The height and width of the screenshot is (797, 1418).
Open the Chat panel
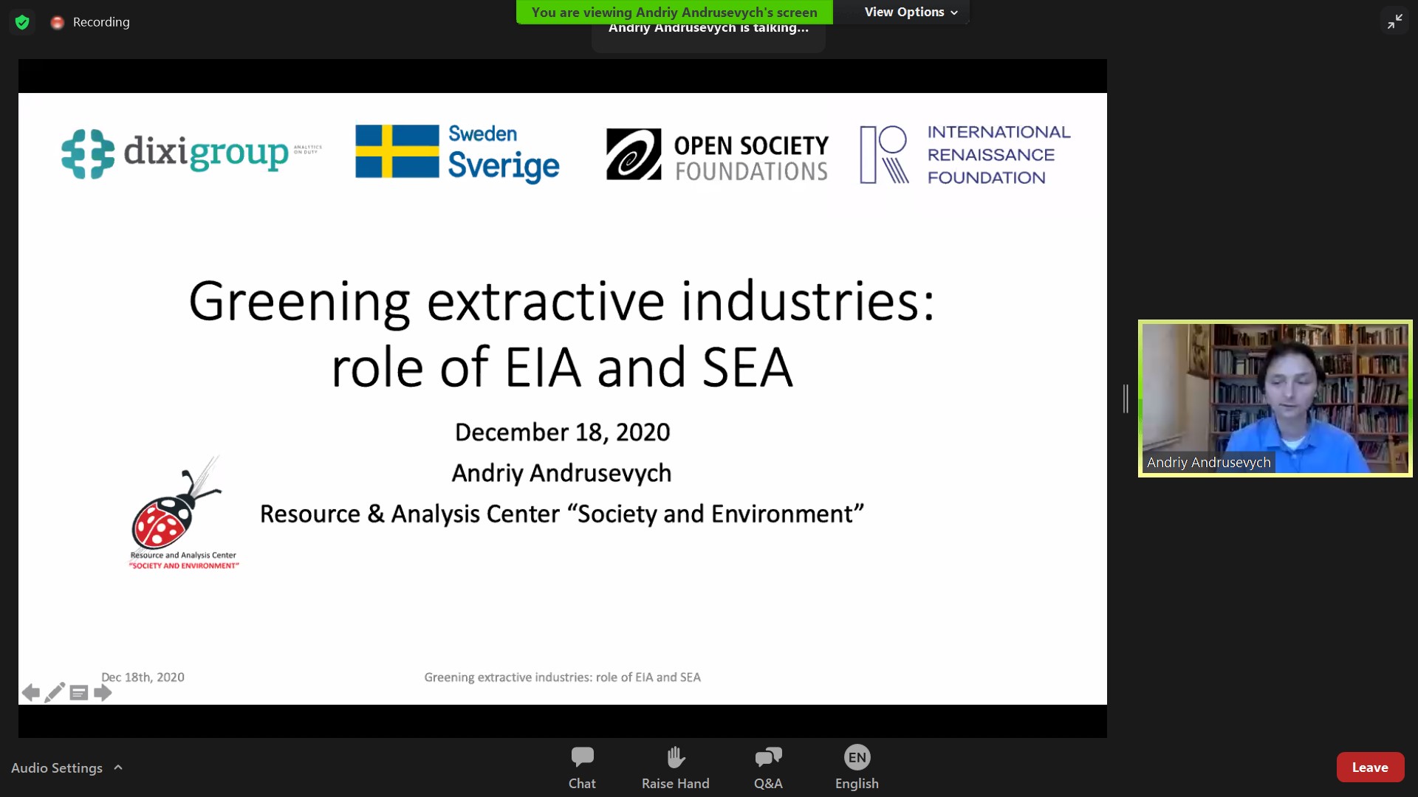(582, 767)
